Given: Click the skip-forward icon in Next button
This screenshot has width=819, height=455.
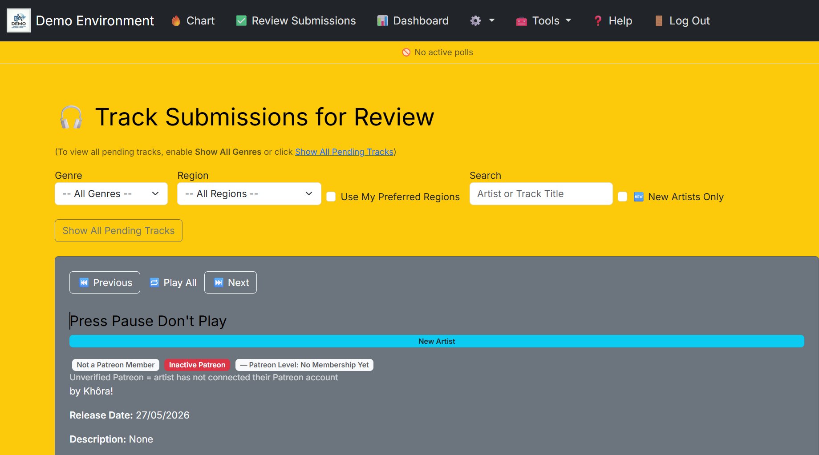Looking at the screenshot, I should 219,282.
